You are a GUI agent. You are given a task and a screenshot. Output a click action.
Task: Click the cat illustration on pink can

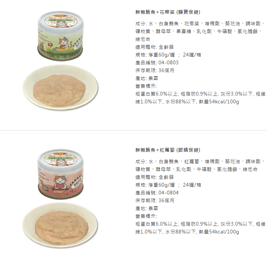(60, 182)
